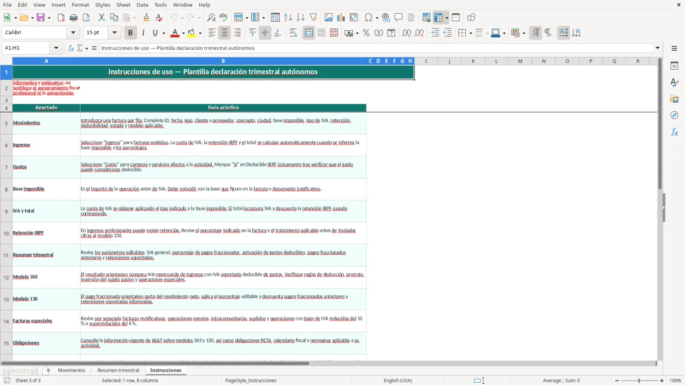Format cell as percent
685x385 pixels.
point(366,33)
